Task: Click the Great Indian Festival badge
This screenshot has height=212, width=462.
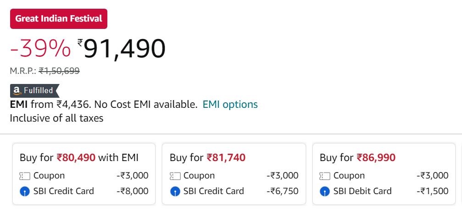Action: click(x=59, y=19)
